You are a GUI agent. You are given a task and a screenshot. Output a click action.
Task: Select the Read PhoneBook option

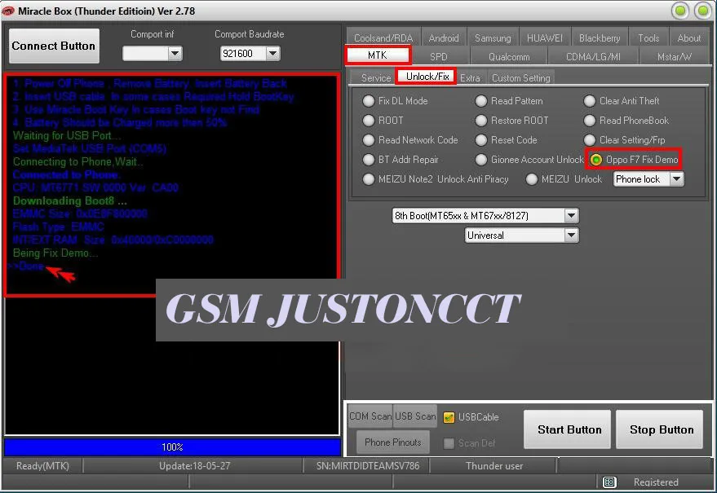[590, 121]
